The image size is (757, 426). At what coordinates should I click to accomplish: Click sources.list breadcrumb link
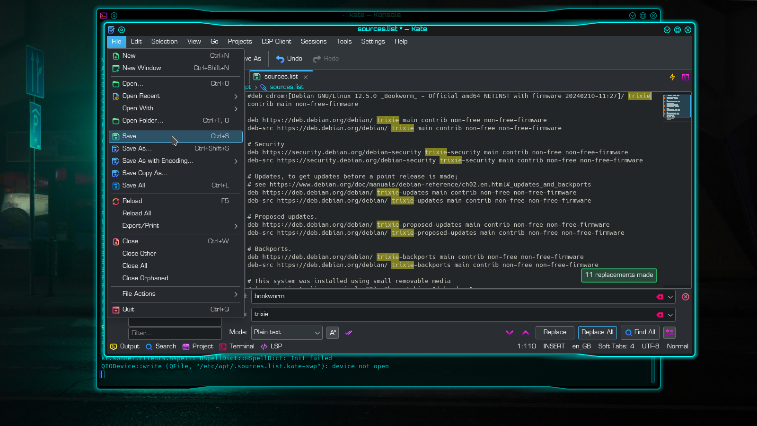[287, 87]
